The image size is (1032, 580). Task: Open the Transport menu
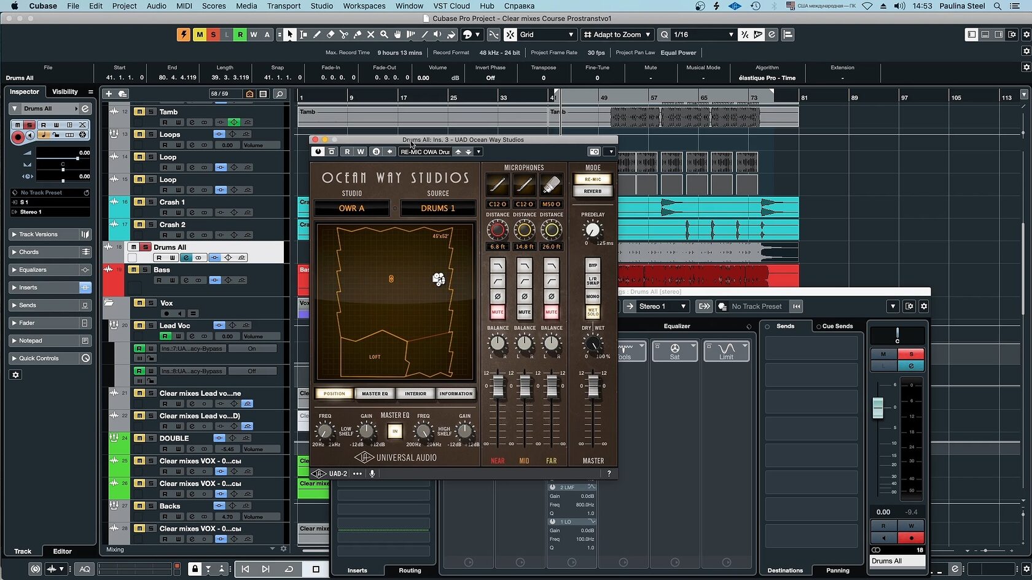(x=284, y=6)
